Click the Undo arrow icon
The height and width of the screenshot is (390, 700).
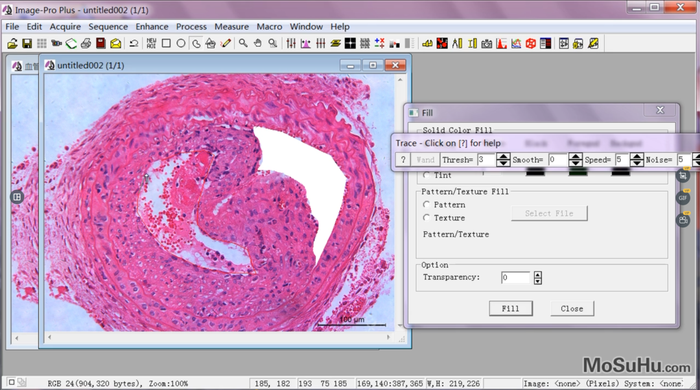click(x=134, y=43)
